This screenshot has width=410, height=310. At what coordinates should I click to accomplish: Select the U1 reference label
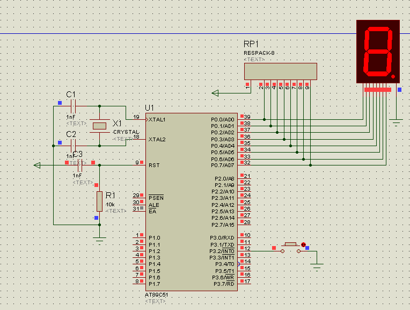coord(150,108)
